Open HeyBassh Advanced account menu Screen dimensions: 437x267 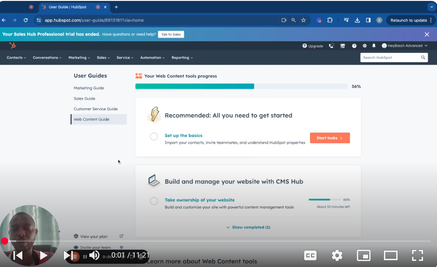tap(404, 46)
